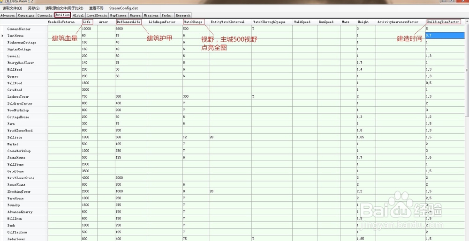Click RadarTower WatchRange cell 75

195,239
